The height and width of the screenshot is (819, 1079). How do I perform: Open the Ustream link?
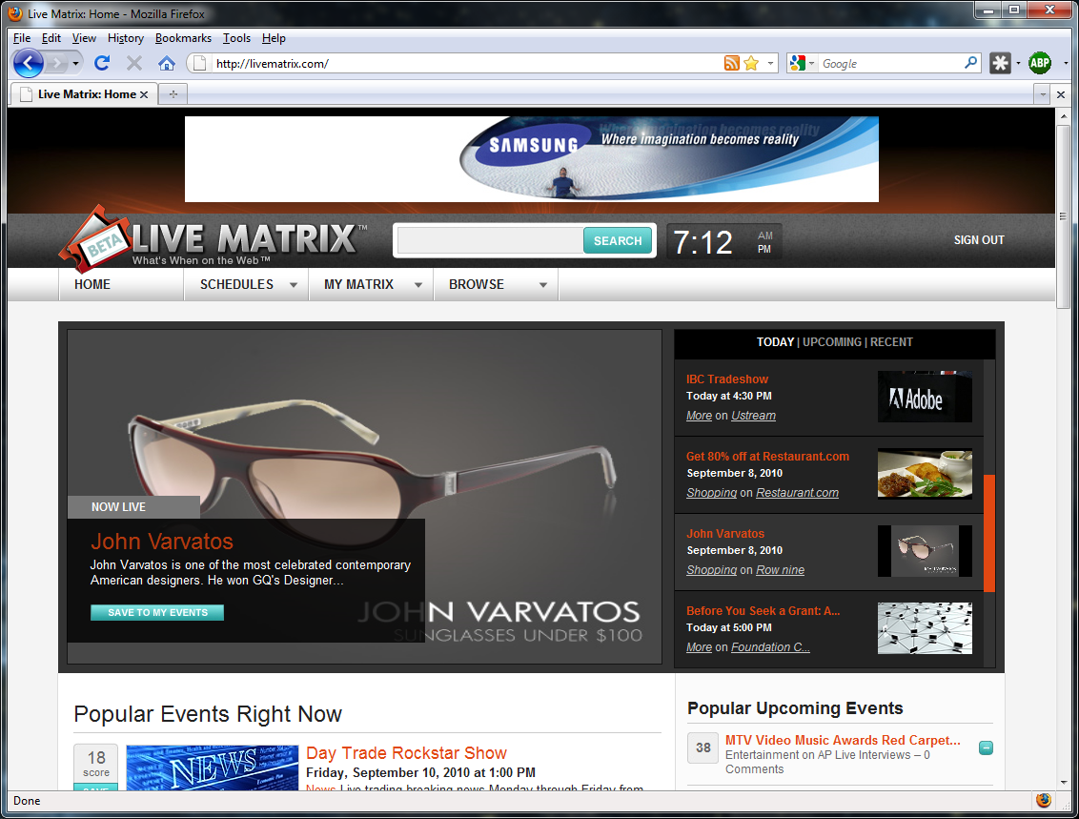point(754,416)
